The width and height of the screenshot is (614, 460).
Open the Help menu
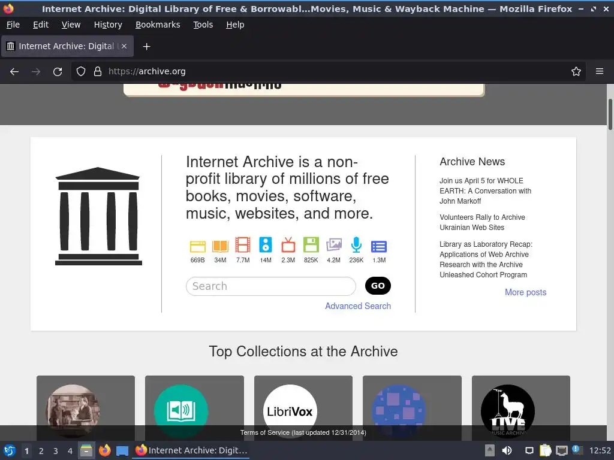pos(235,25)
